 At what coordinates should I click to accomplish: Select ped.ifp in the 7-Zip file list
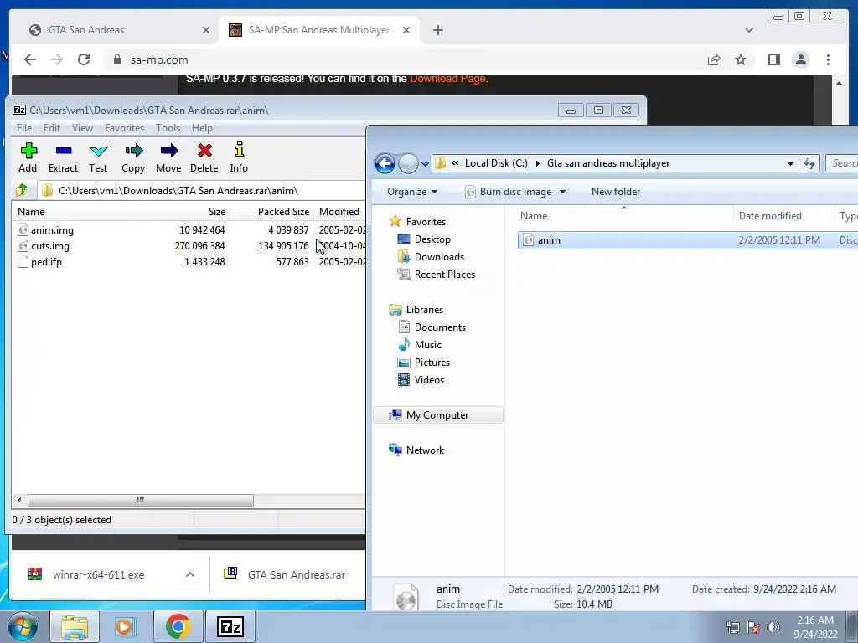point(47,262)
